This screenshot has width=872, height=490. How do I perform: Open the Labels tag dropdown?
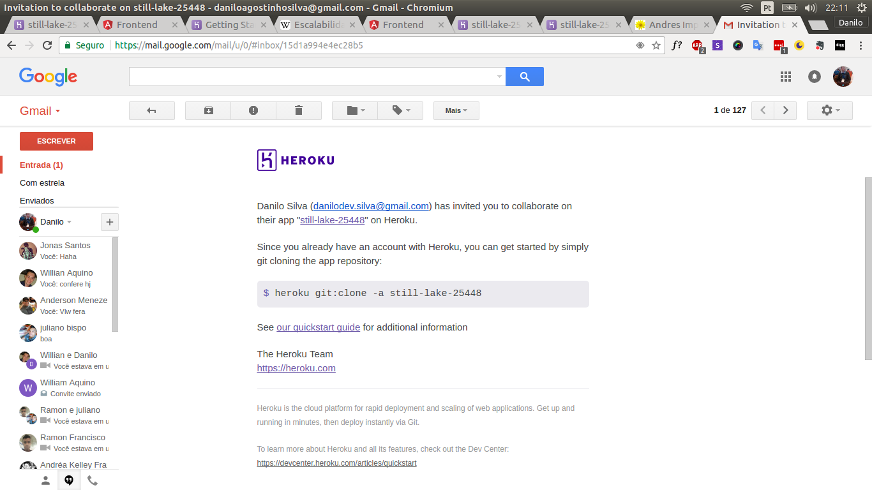click(400, 110)
